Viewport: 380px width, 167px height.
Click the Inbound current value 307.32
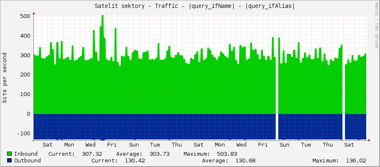tap(92, 154)
